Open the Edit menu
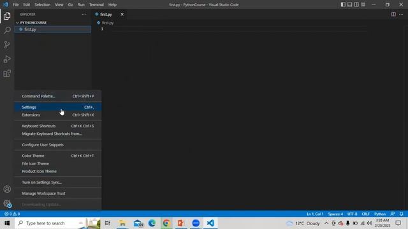Screen dimensions: 408x229 click(27, 4)
